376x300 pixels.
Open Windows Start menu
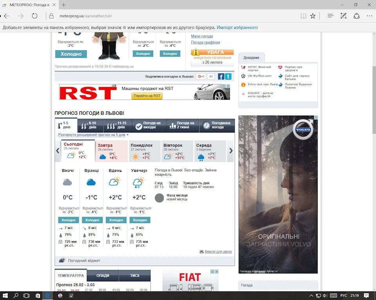pos(5,296)
